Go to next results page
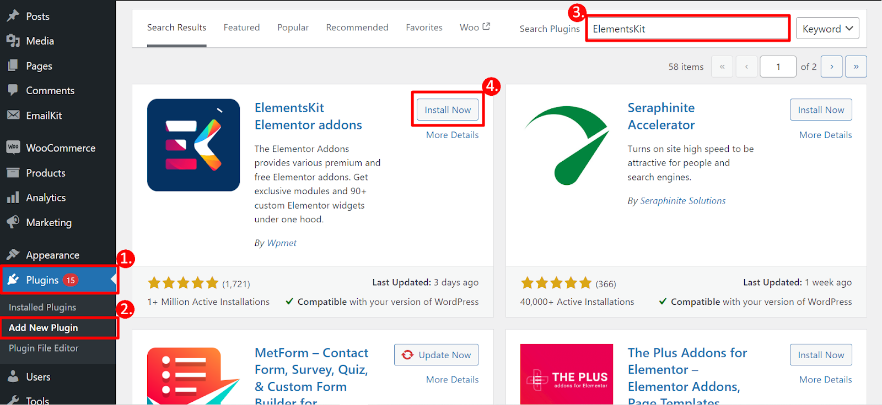 click(x=832, y=67)
